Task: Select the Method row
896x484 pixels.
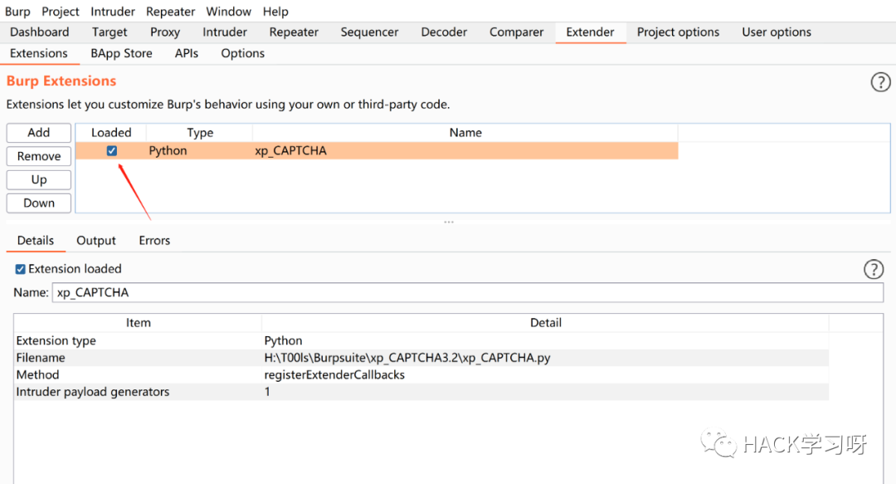Action: click(x=421, y=374)
